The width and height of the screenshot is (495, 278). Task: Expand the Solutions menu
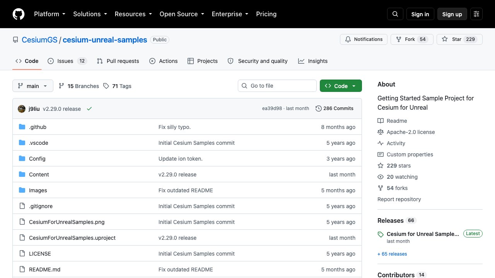click(90, 14)
